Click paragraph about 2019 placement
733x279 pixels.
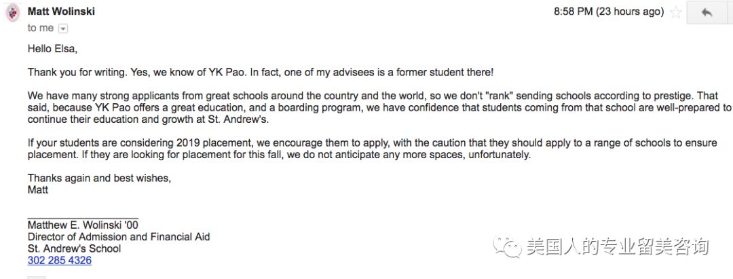coord(372,149)
